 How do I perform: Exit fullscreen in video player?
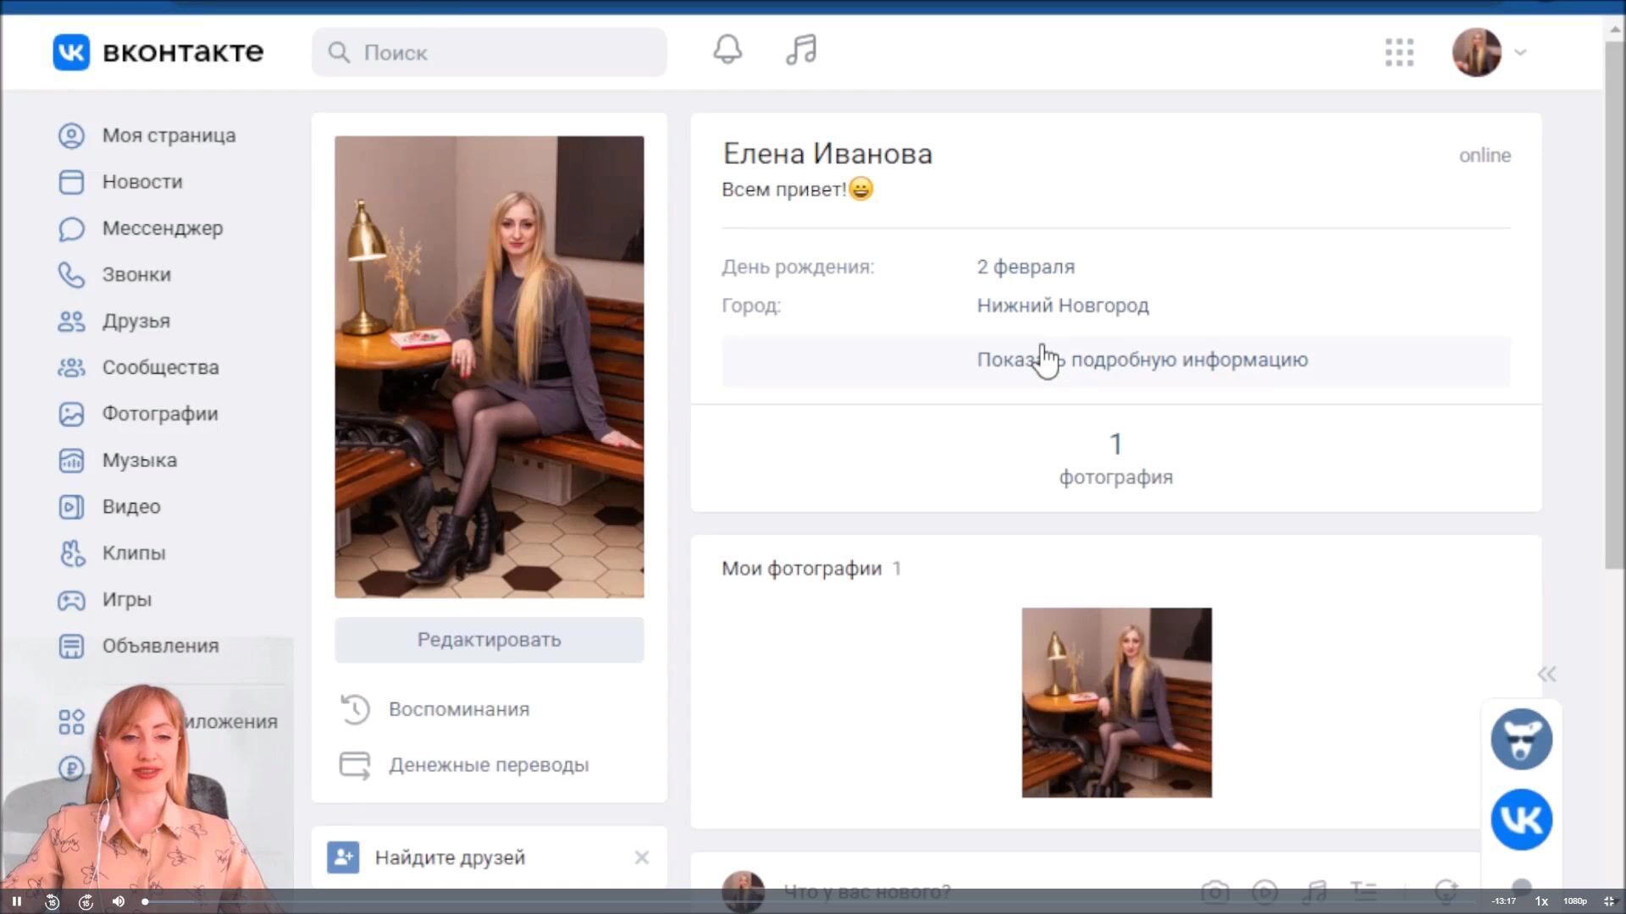point(1609,901)
